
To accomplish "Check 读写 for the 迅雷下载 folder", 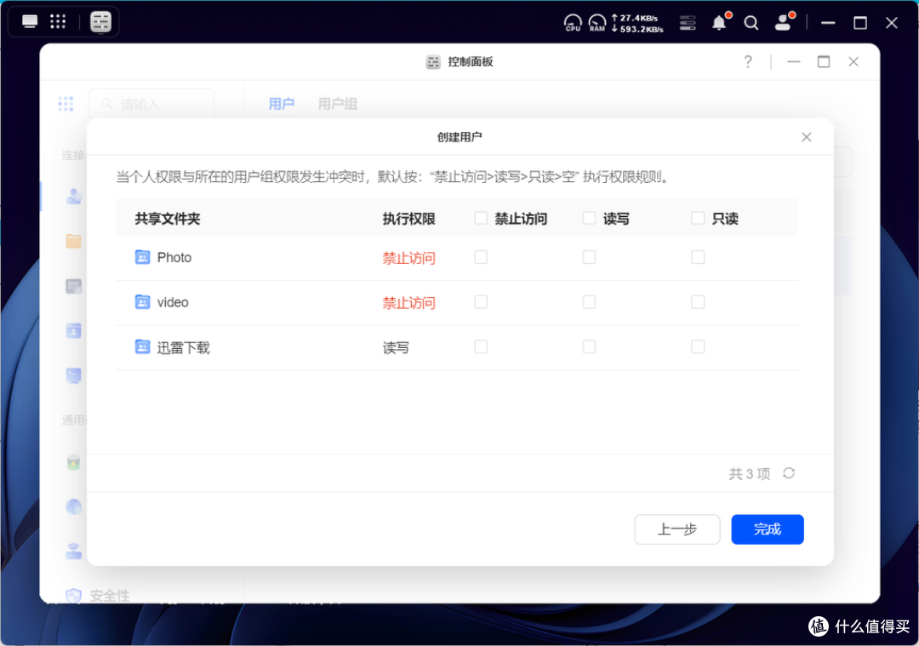I will (589, 347).
